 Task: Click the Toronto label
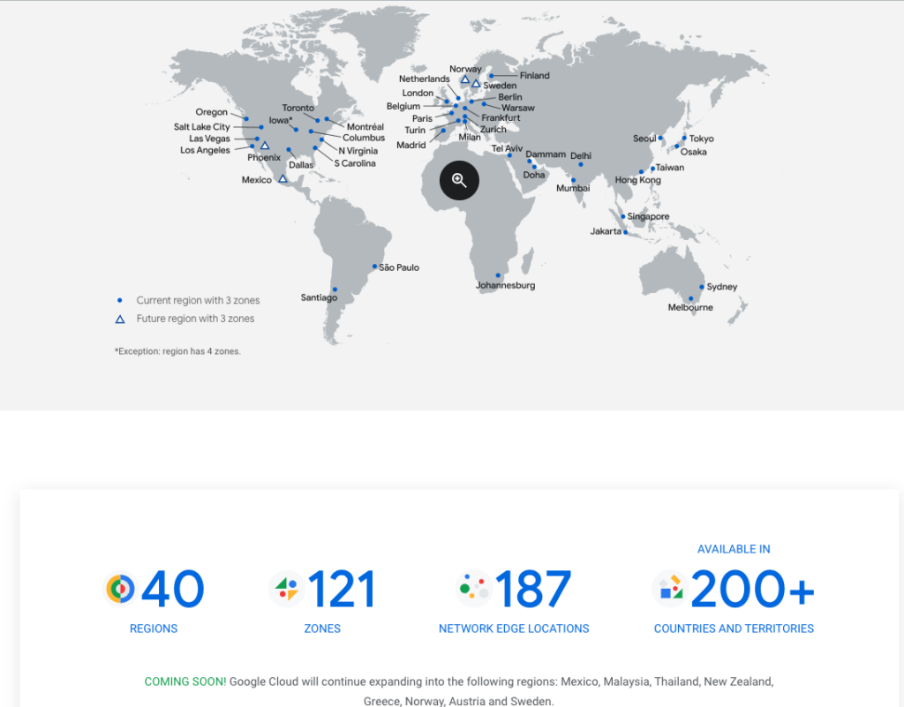[x=298, y=108]
